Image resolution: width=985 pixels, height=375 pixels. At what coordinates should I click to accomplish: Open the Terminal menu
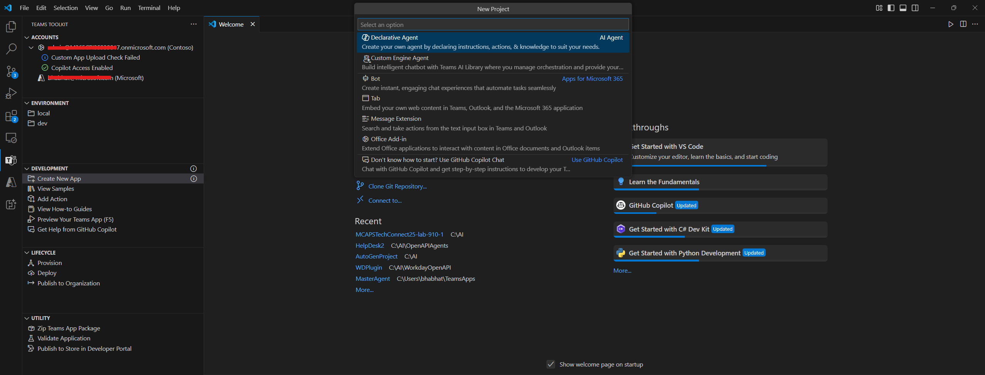(149, 8)
